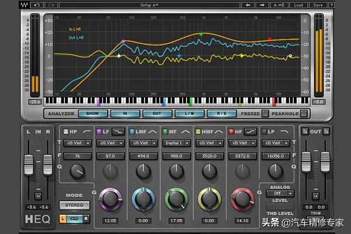This screenshot has width=351, height=234.
Task: Undo the last change with undo arrow
Action: tap(37, 5)
